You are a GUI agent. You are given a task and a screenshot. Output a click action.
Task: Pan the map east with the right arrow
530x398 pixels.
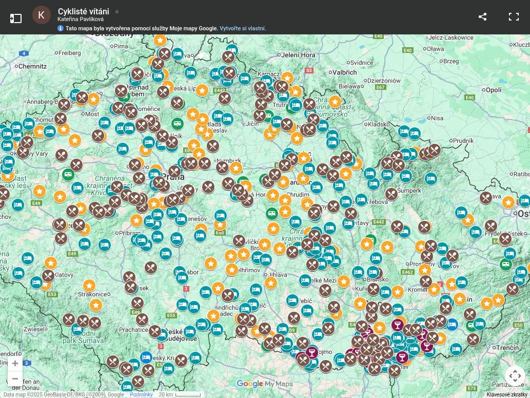click(x=521, y=375)
